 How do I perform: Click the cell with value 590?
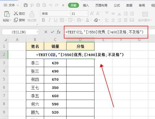(55, 104)
